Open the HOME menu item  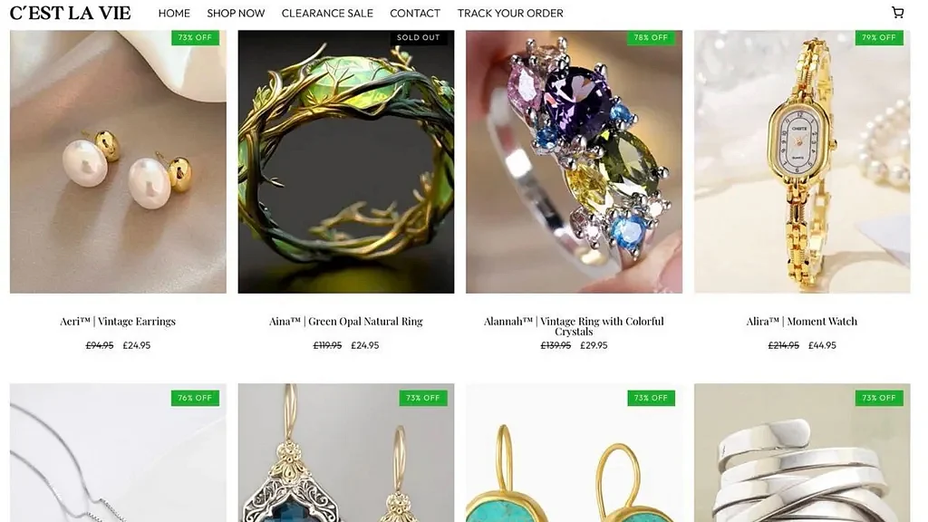[x=174, y=13]
